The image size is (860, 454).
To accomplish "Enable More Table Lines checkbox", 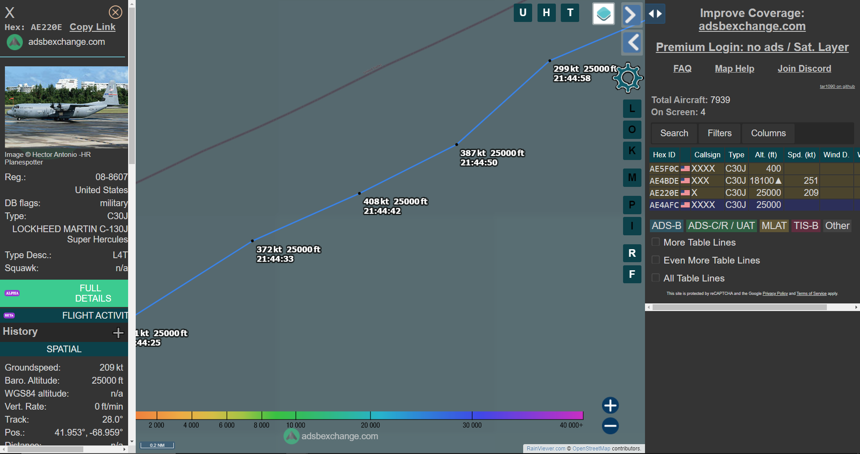I will [x=655, y=242].
